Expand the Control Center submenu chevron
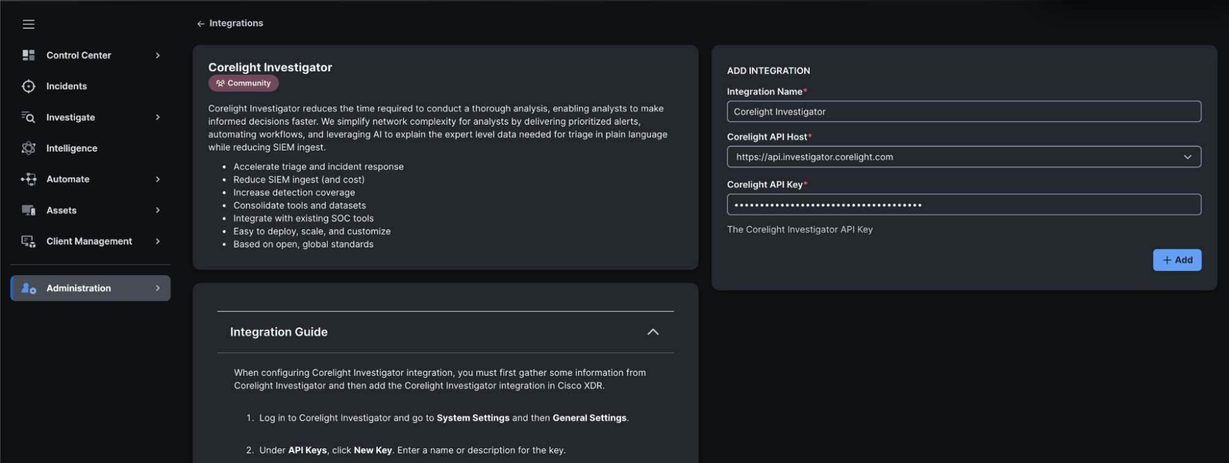The image size is (1229, 463). click(x=158, y=55)
